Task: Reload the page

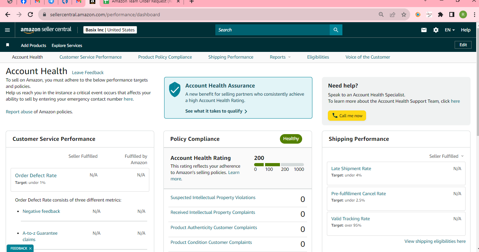Action: click(30, 14)
